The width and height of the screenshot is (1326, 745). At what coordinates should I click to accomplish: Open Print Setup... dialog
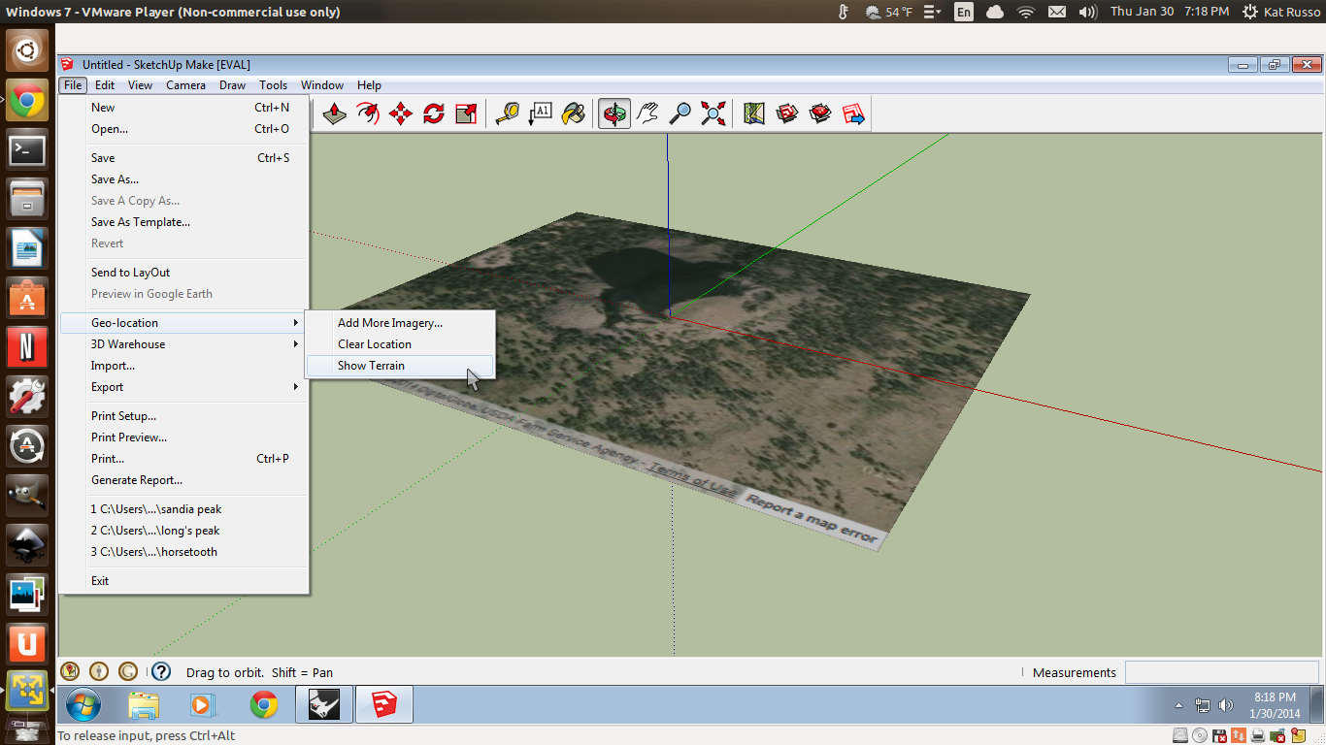182,416
